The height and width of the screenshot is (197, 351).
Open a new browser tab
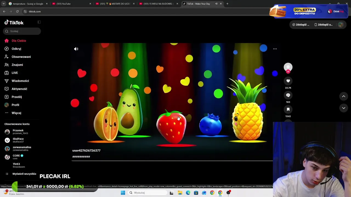click(227, 4)
